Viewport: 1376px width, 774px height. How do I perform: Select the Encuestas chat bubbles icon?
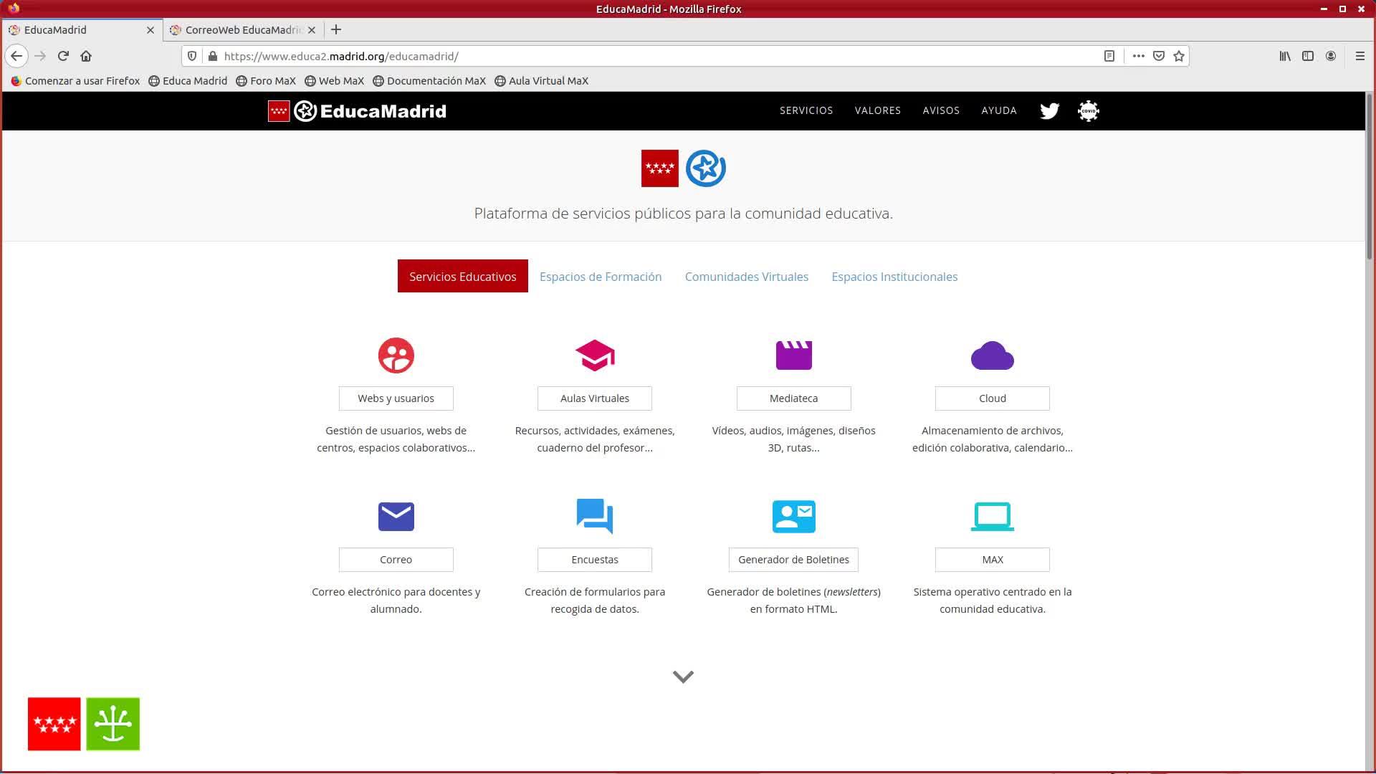[x=594, y=516]
